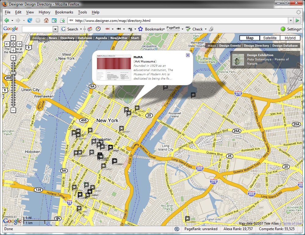Click the blue Bookmarks star icon
The height and width of the screenshot is (235, 305).
(x=140, y=29)
